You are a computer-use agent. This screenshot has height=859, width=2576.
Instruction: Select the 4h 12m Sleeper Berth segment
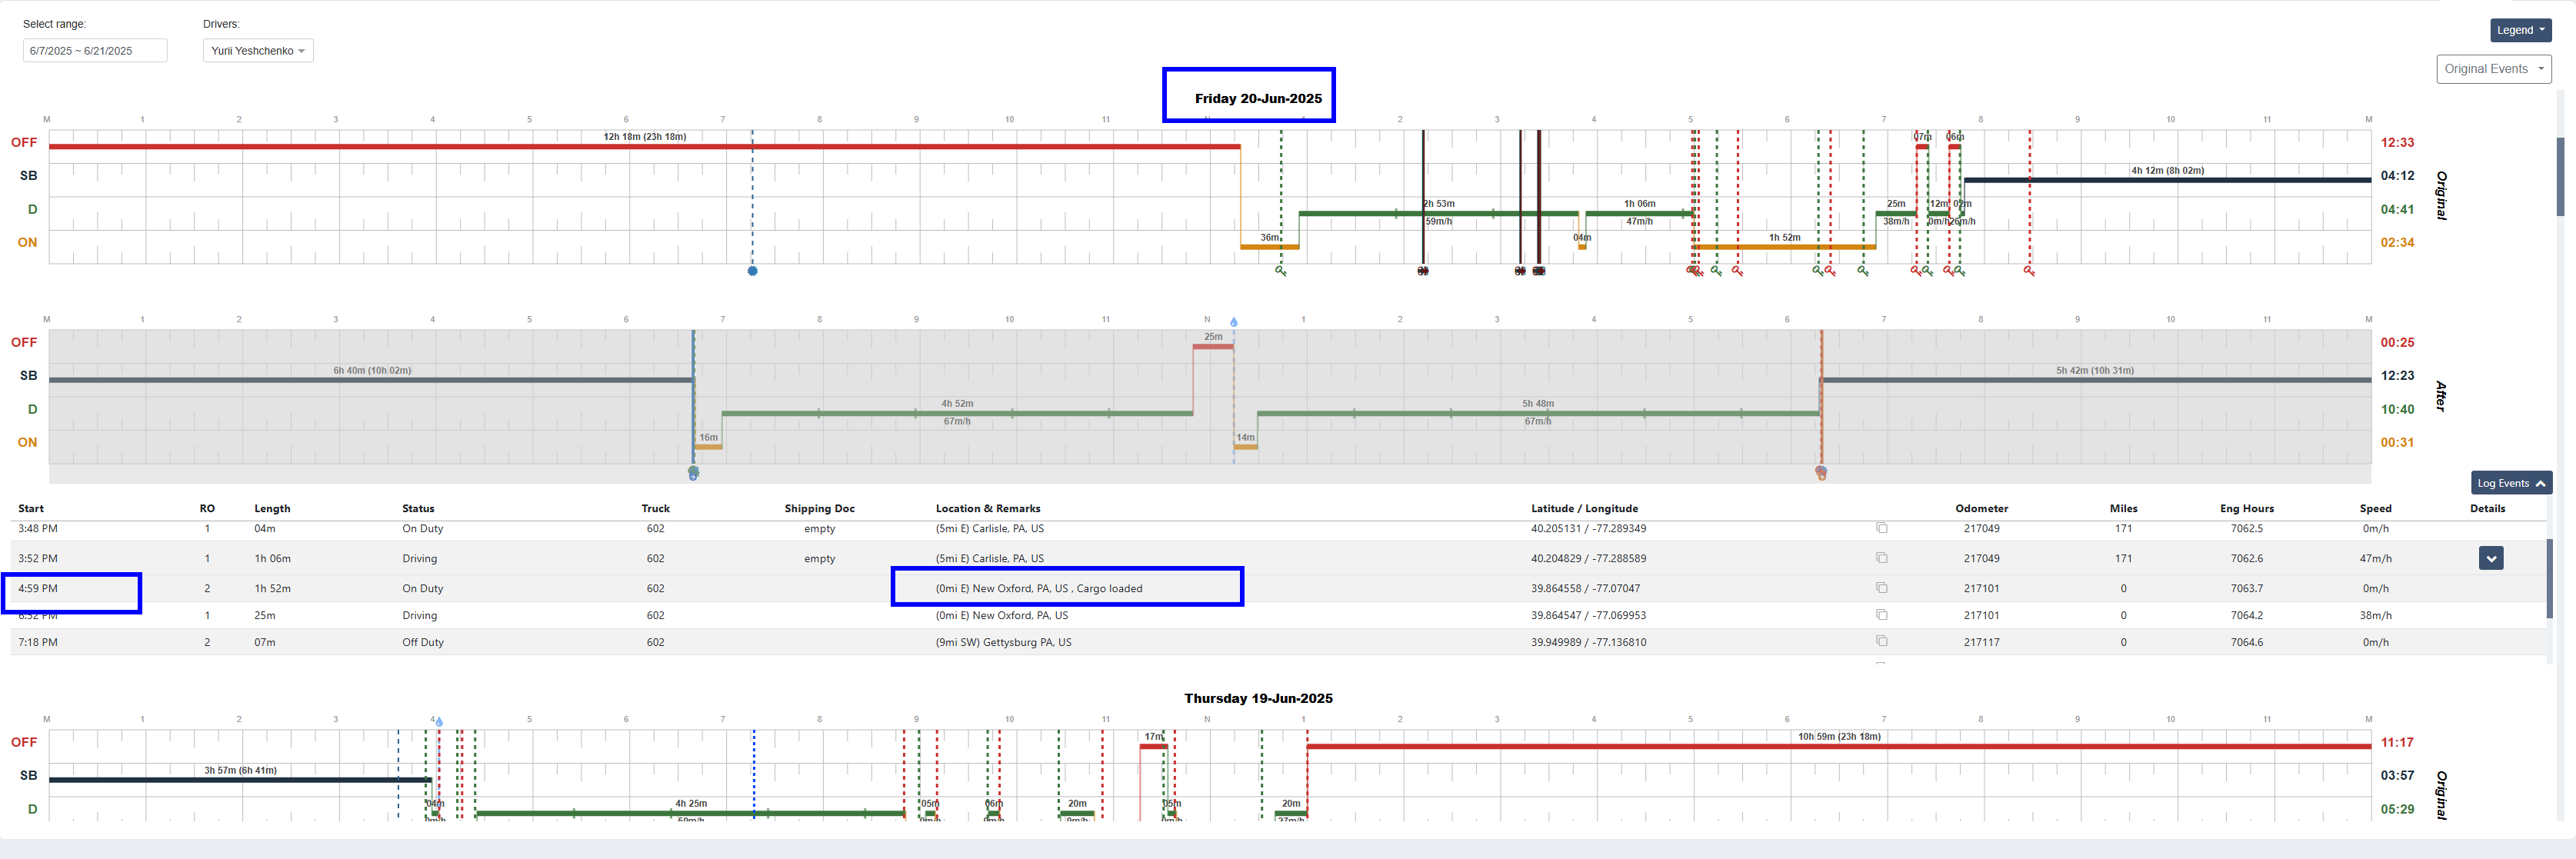(2167, 180)
